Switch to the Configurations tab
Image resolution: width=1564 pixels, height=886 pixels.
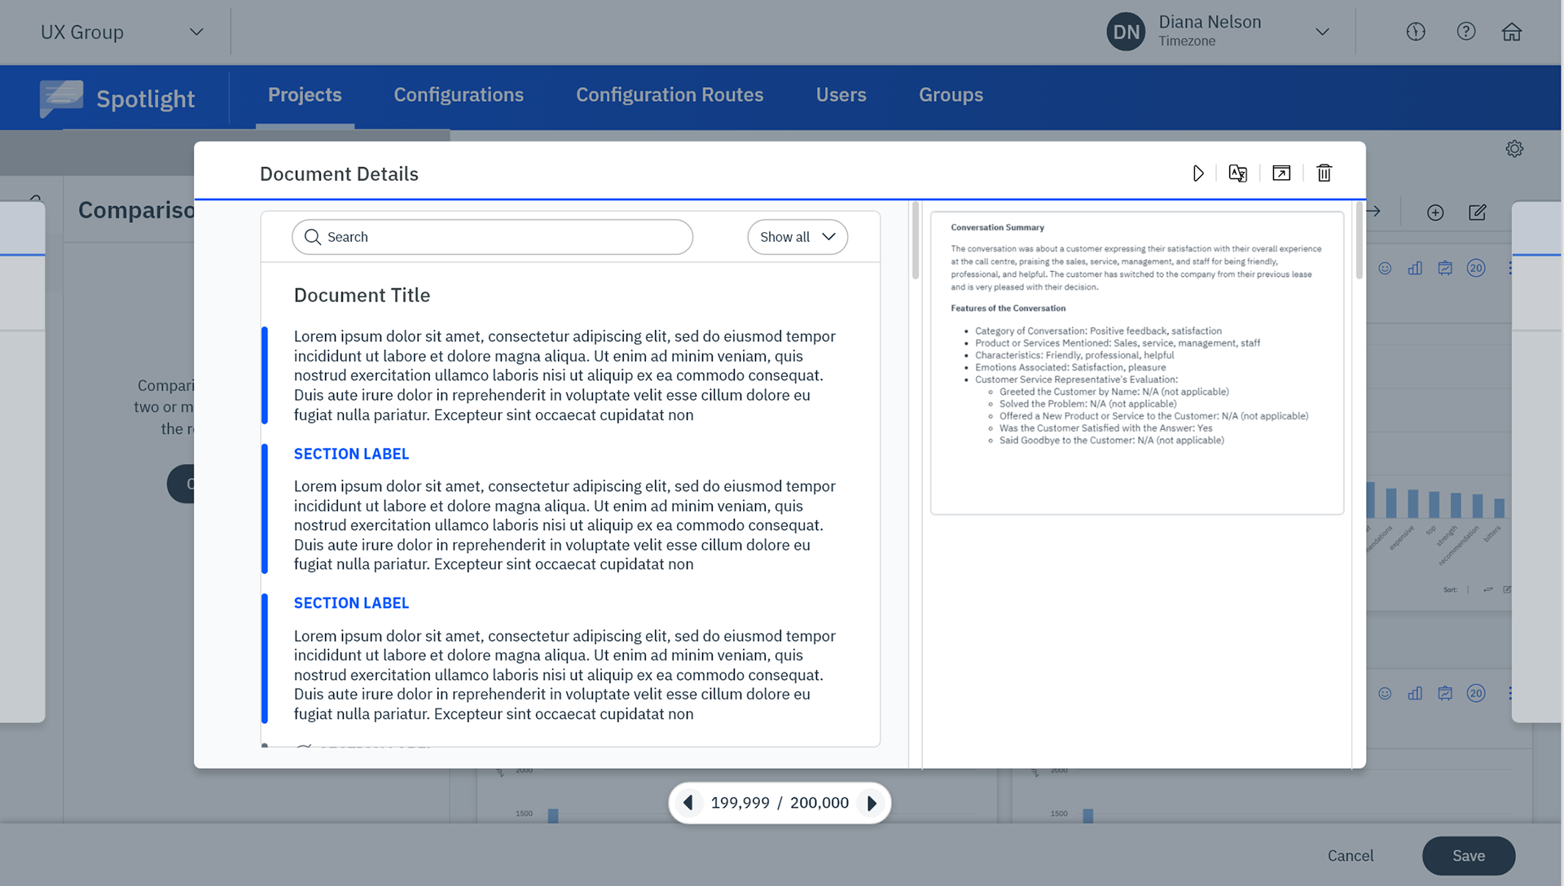tap(459, 95)
